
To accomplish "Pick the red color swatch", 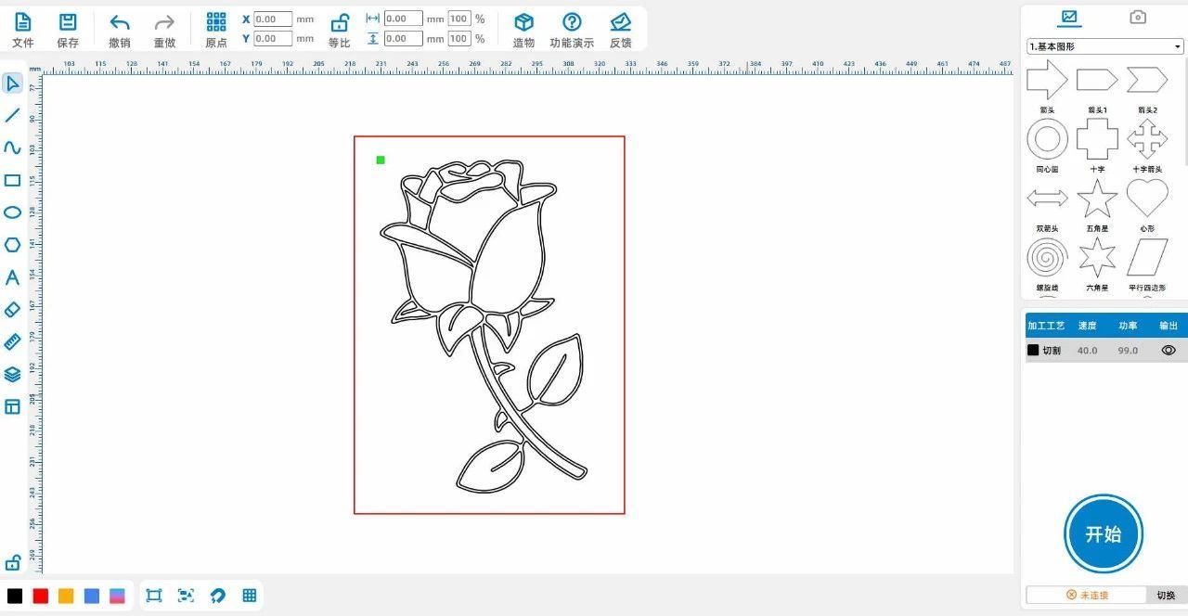I will coord(41,596).
